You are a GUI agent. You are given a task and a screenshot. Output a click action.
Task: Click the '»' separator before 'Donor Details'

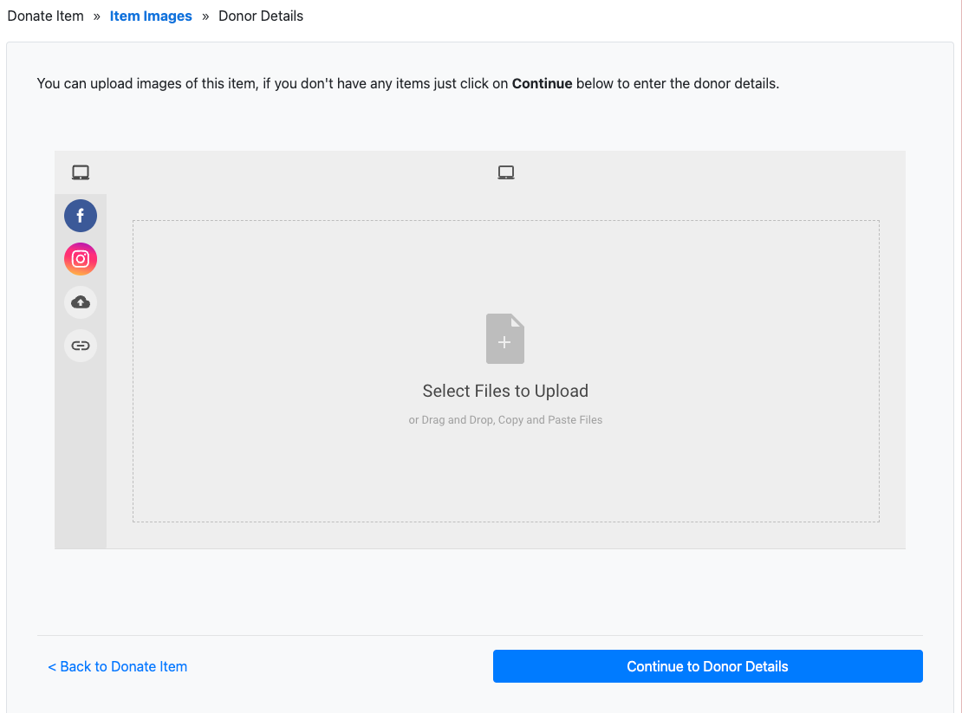pos(205,16)
